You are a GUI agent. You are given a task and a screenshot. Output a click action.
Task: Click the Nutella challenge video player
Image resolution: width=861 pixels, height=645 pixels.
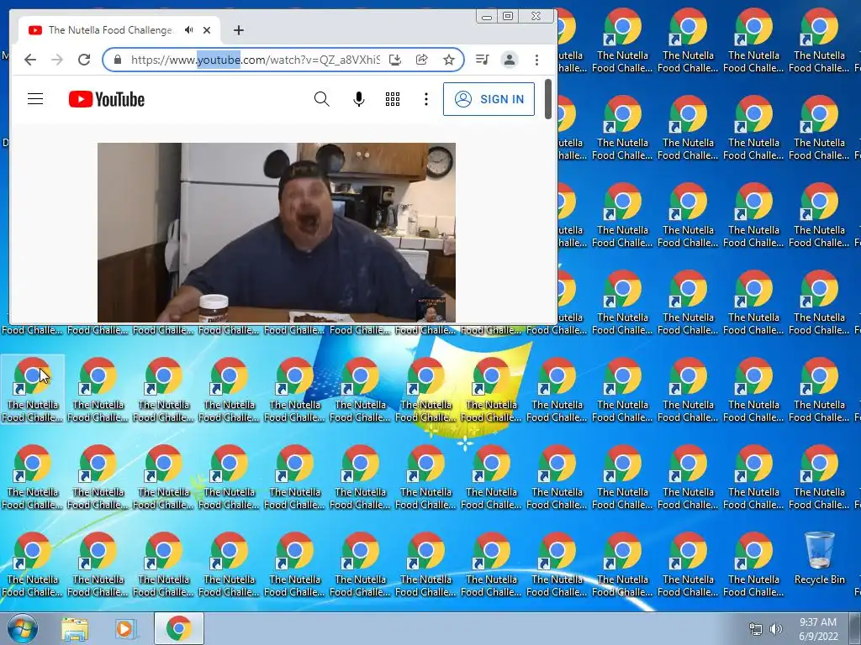tap(276, 233)
